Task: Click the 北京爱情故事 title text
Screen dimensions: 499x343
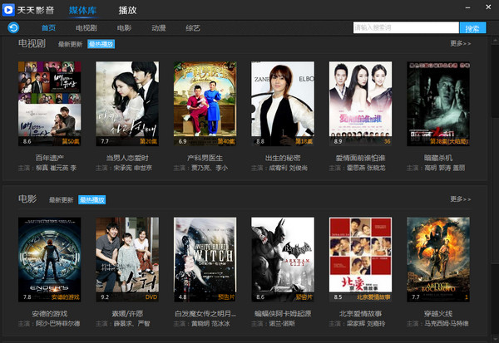Action: pyautogui.click(x=361, y=314)
